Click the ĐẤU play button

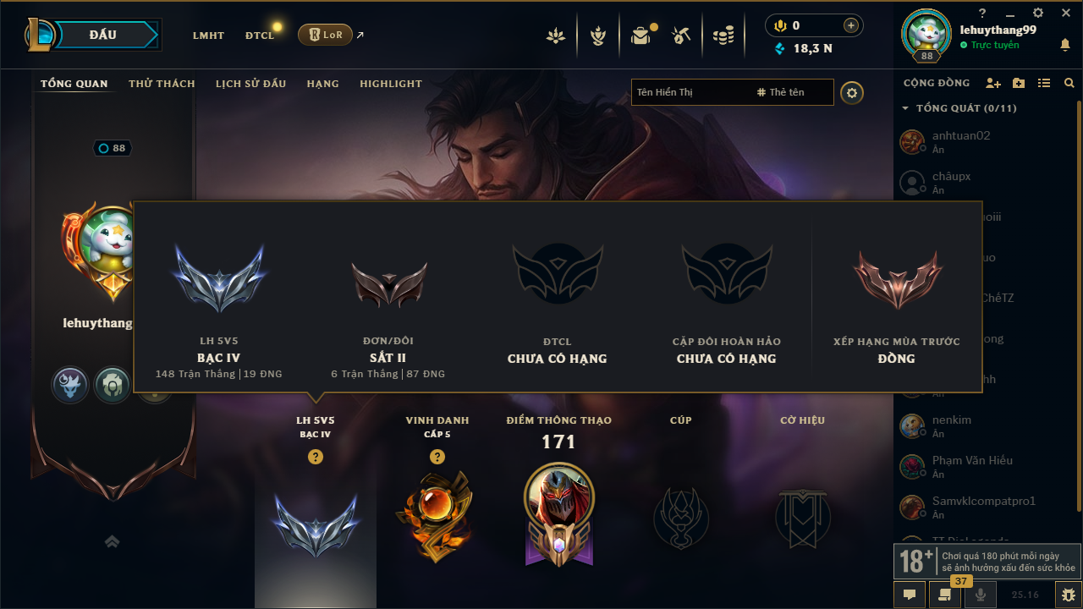pyautogui.click(x=102, y=35)
